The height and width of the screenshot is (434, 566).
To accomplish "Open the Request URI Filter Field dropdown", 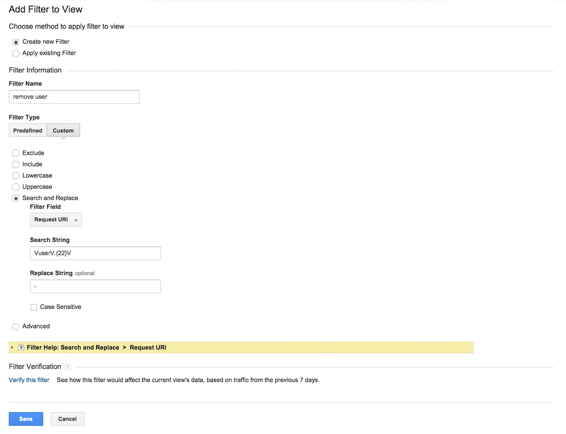I will [x=56, y=220].
